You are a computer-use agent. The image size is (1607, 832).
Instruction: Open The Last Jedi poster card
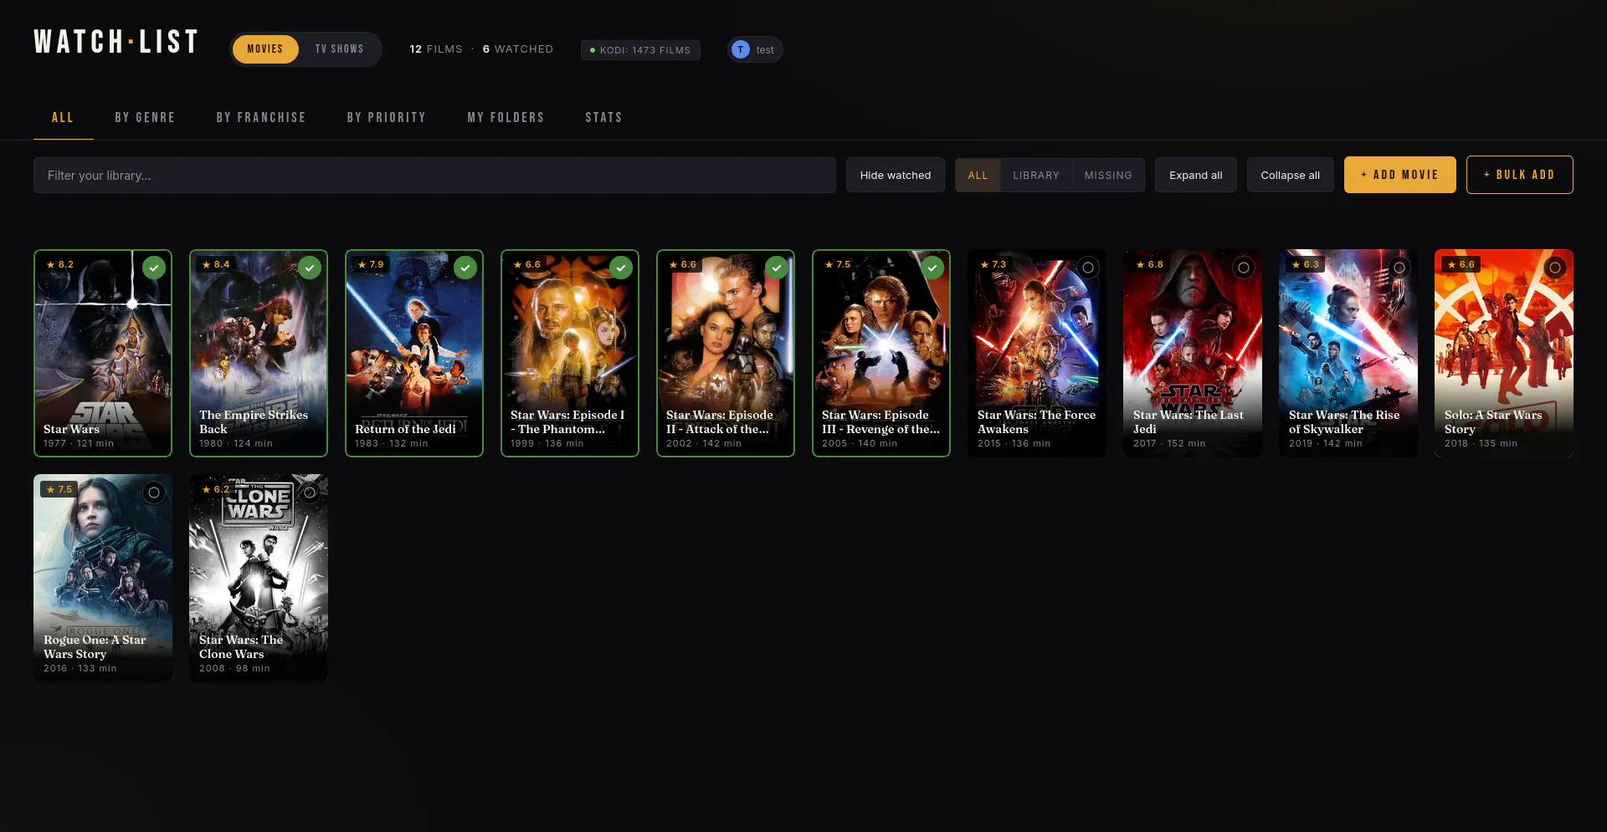(1193, 354)
